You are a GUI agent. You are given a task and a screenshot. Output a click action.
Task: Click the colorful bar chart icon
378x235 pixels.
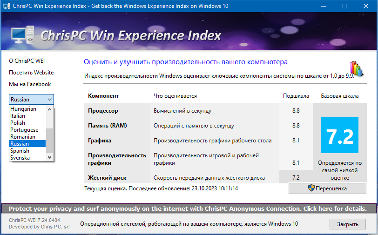[357, 69]
